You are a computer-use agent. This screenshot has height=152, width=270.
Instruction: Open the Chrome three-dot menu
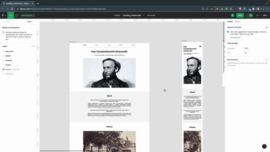[x=267, y=9]
